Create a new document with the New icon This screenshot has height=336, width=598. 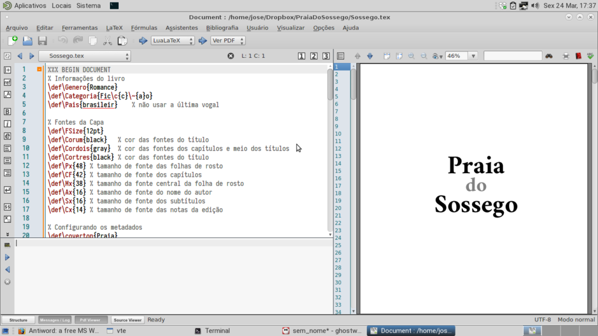[13, 41]
